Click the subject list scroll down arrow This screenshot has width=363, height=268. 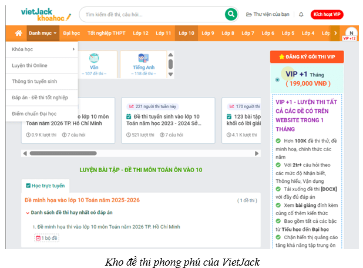pos(170,75)
